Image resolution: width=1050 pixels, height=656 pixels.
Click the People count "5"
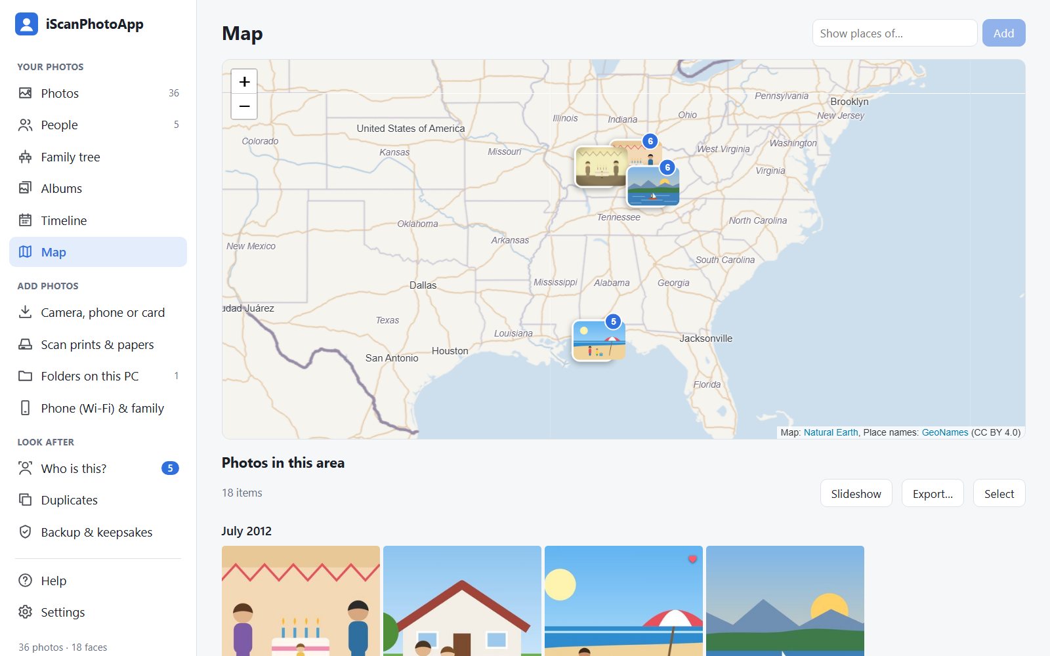coord(176,125)
